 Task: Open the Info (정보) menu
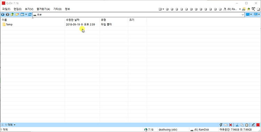click(x=68, y=9)
